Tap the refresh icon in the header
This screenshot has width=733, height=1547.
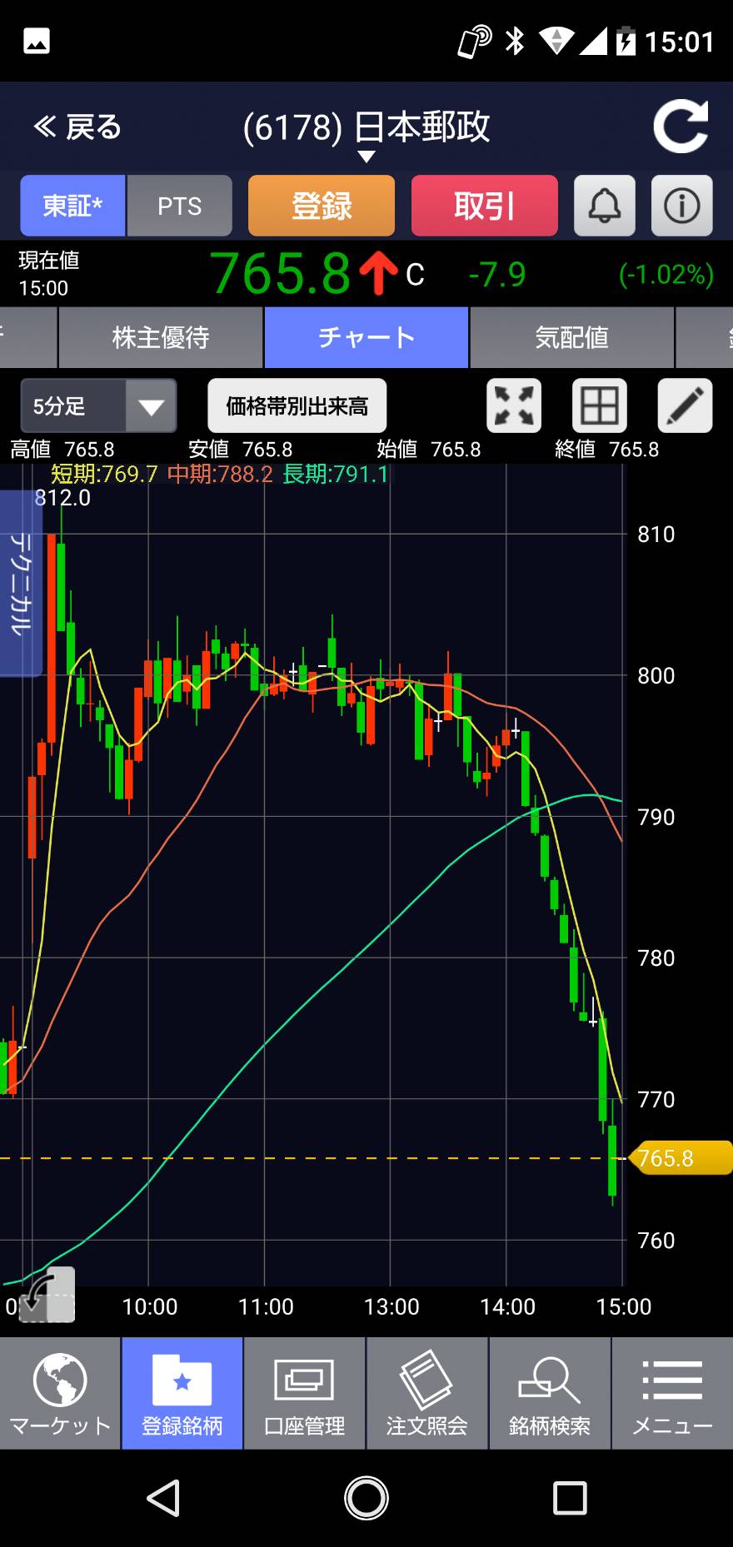click(681, 127)
